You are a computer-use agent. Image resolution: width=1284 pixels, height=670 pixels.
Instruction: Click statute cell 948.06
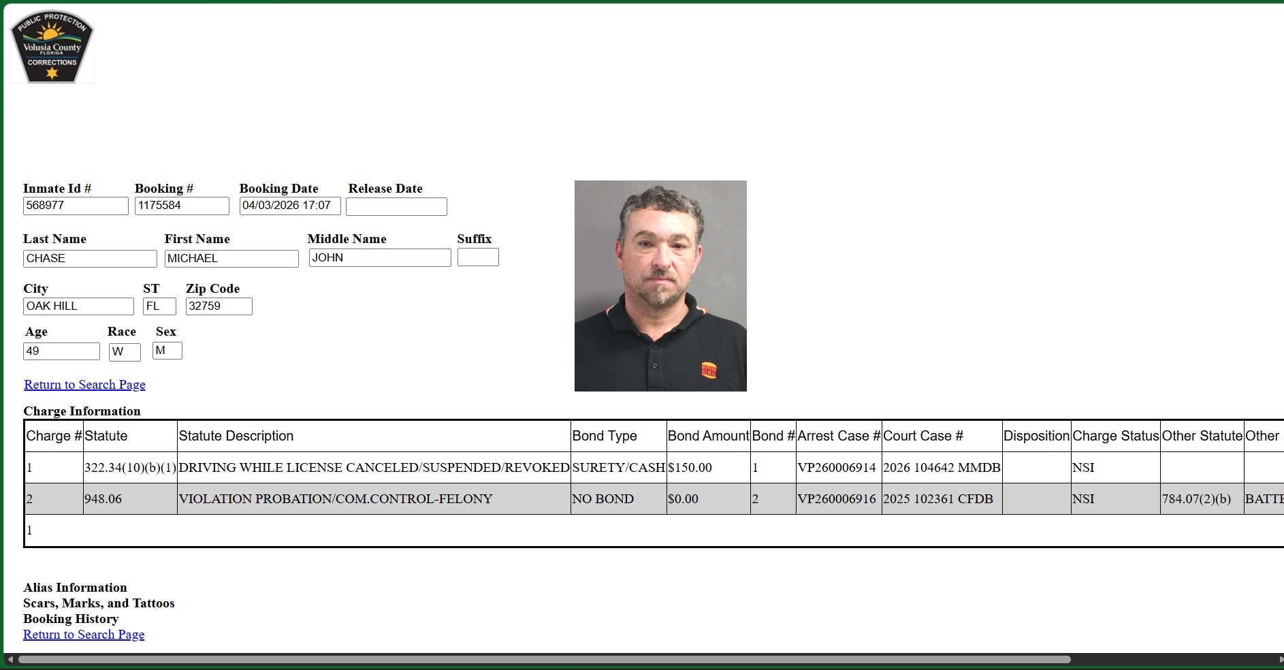pyautogui.click(x=130, y=499)
